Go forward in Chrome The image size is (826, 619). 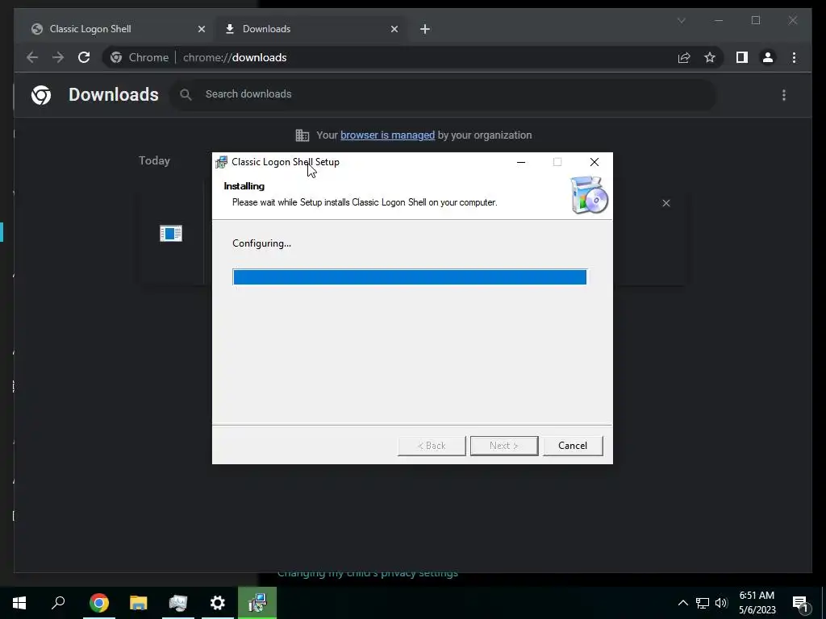(x=58, y=57)
